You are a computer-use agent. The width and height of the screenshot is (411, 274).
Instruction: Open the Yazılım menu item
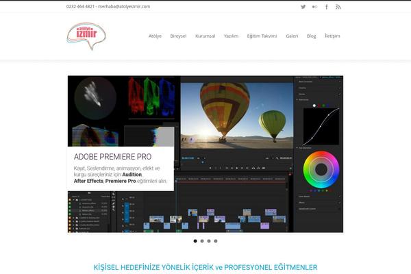point(231,36)
